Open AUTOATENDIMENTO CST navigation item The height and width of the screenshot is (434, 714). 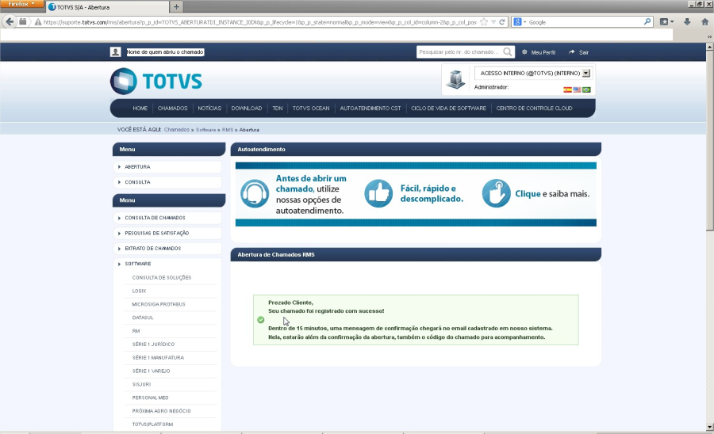point(370,108)
